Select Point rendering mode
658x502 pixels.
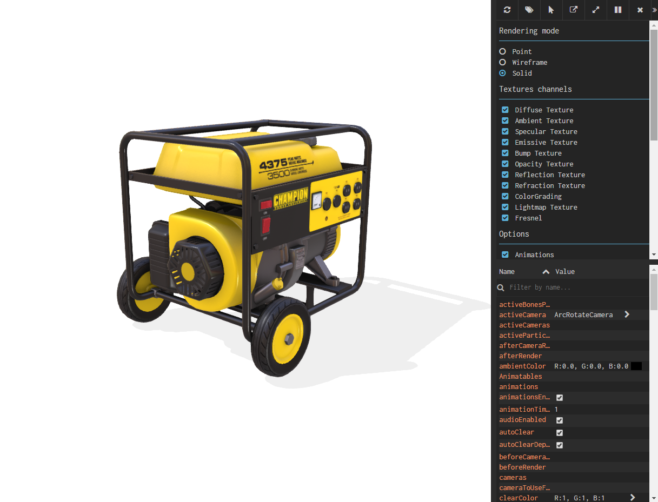point(503,51)
